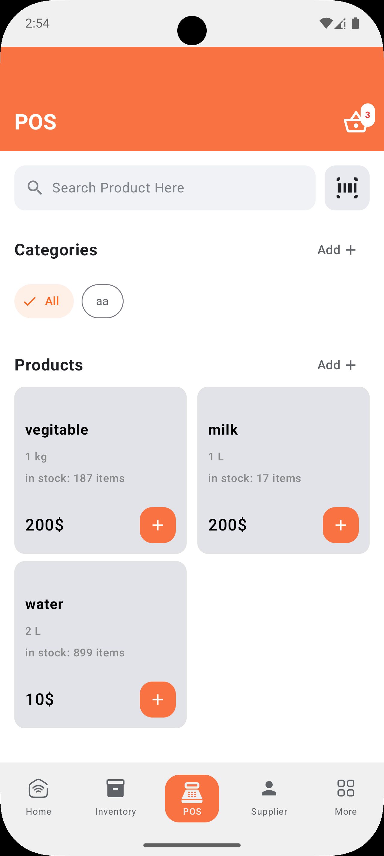This screenshot has height=856, width=384.
Task: Add a new category
Action: point(337,250)
